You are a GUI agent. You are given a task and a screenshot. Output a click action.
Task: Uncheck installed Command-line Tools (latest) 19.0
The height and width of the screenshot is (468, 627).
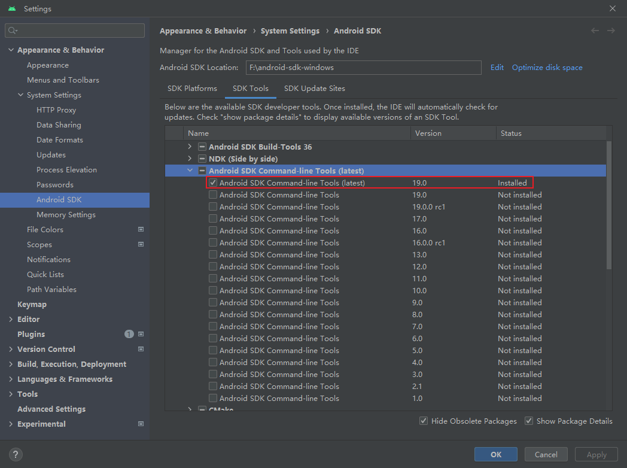[213, 183]
